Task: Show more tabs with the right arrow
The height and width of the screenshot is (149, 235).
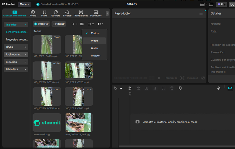Action: point(107,14)
